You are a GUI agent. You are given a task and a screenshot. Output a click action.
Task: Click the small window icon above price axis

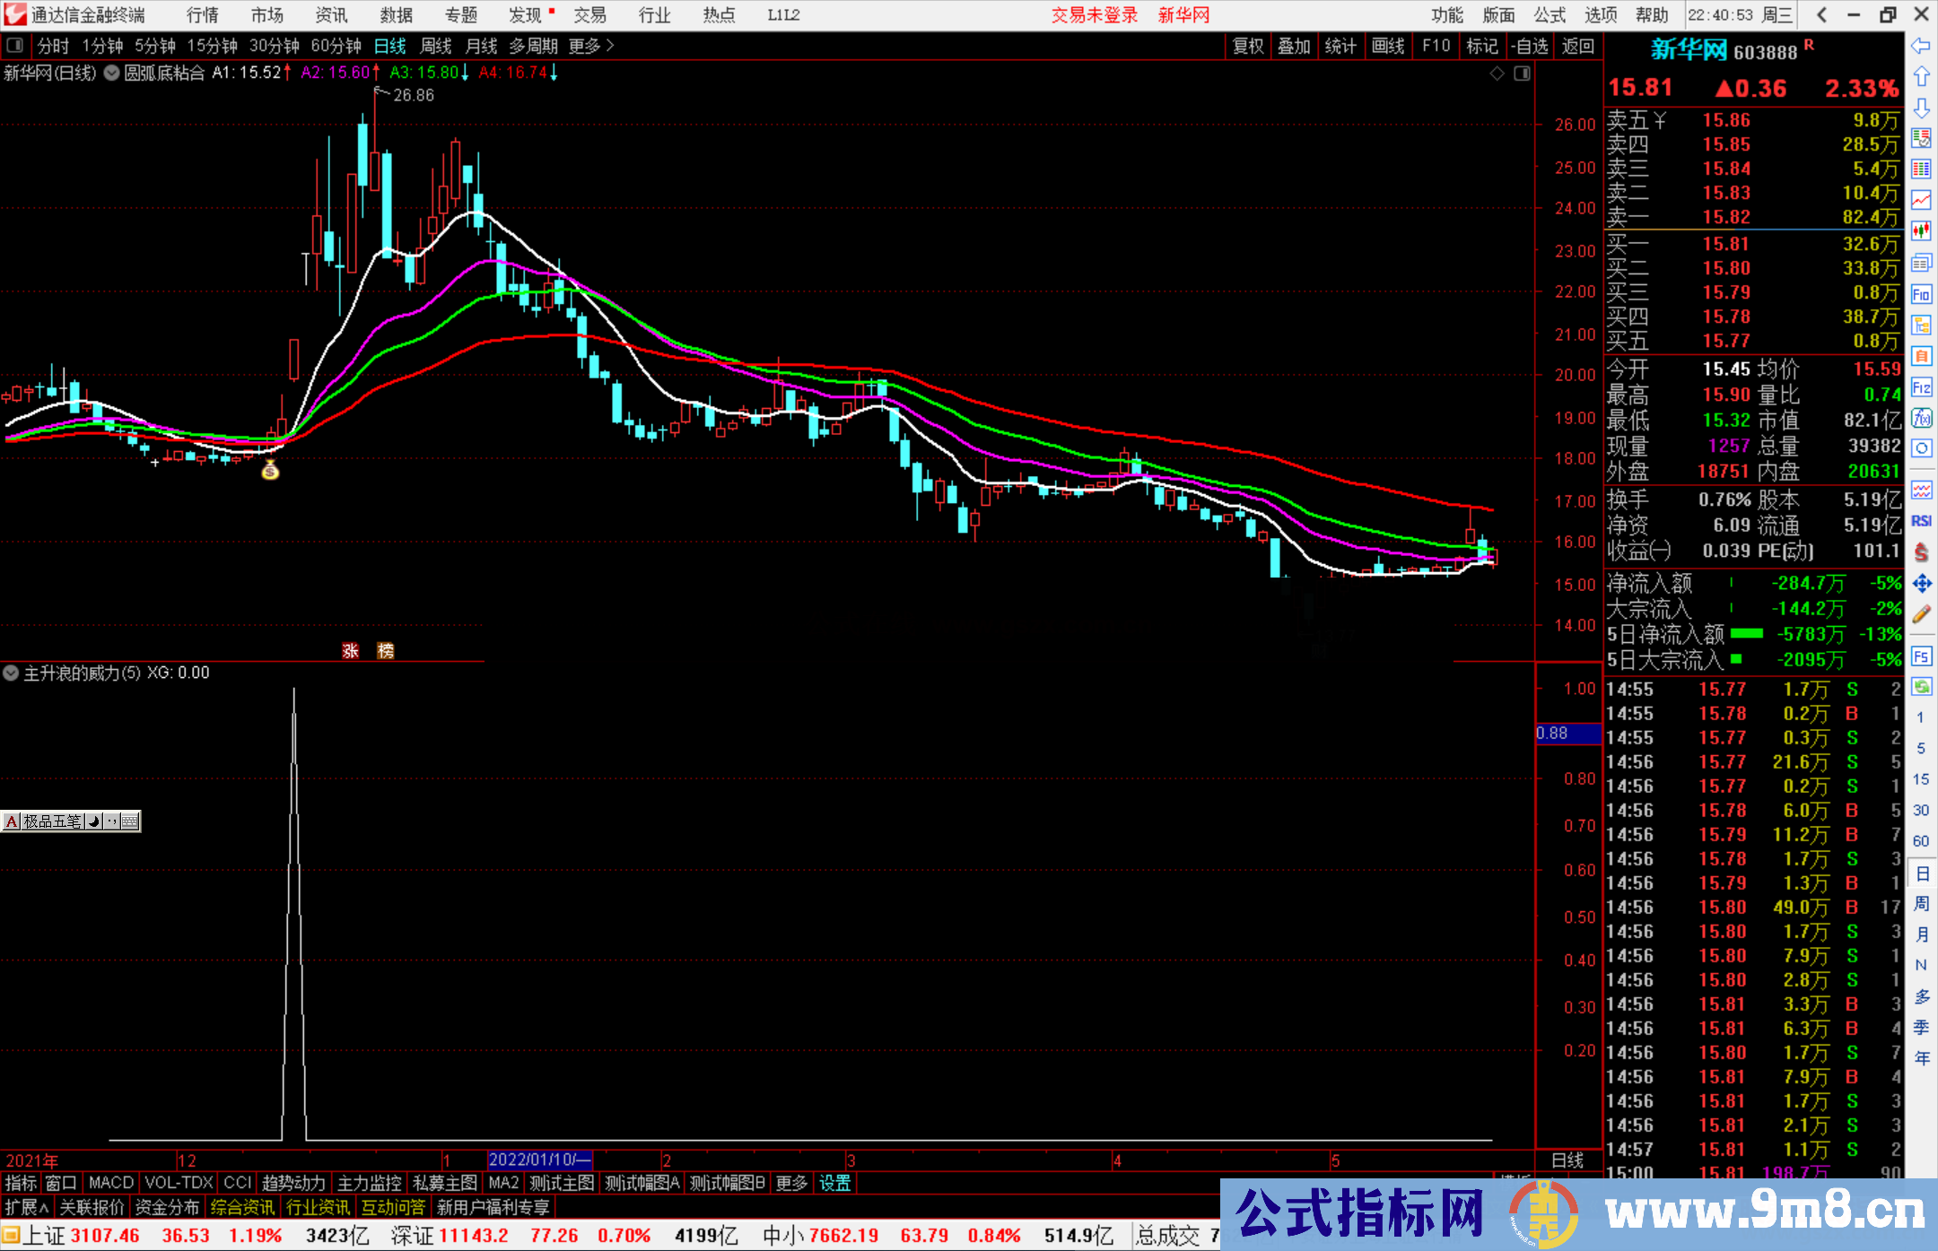pyautogui.click(x=1522, y=74)
